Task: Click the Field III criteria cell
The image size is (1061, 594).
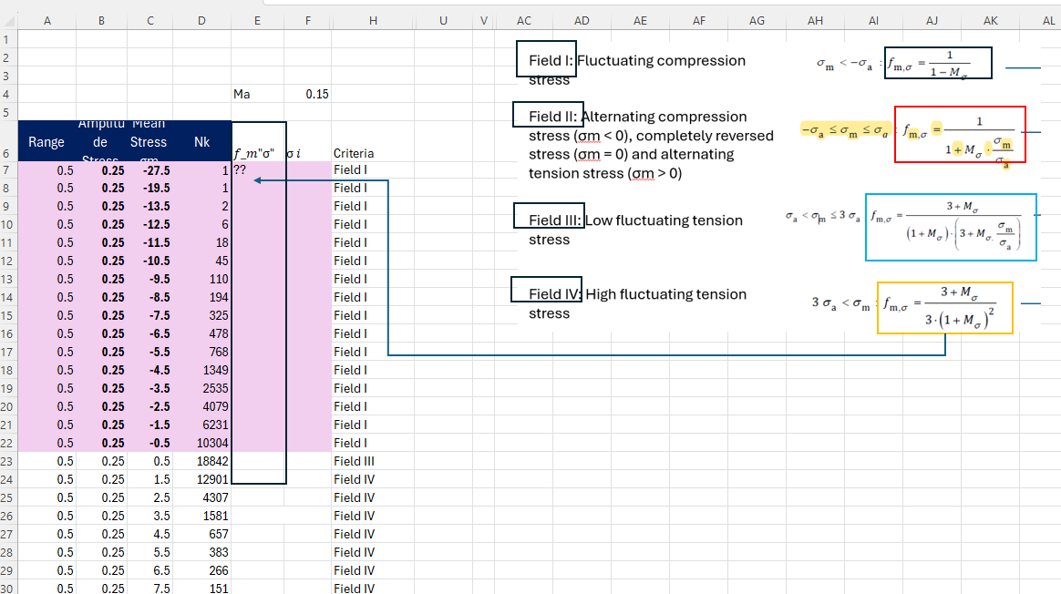Action: [373, 461]
